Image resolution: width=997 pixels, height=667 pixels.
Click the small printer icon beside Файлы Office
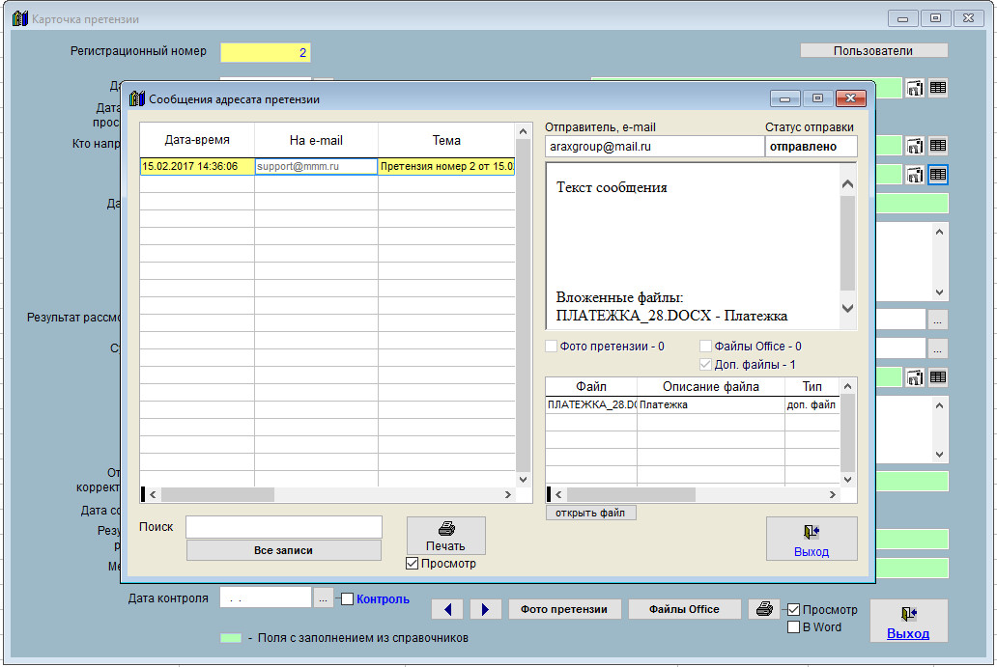coord(764,609)
